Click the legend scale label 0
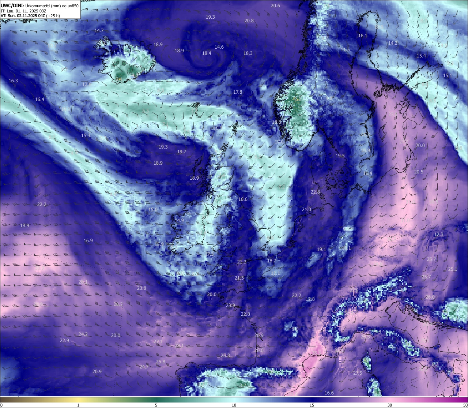Image resolution: width=468 pixels, height=408 pixels. 1,405
